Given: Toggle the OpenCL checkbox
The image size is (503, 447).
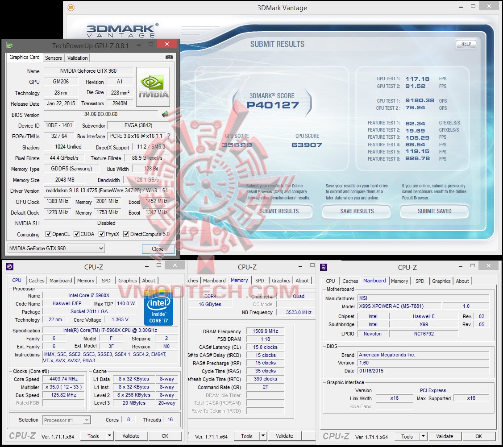Looking at the screenshot, I should coord(49,234).
